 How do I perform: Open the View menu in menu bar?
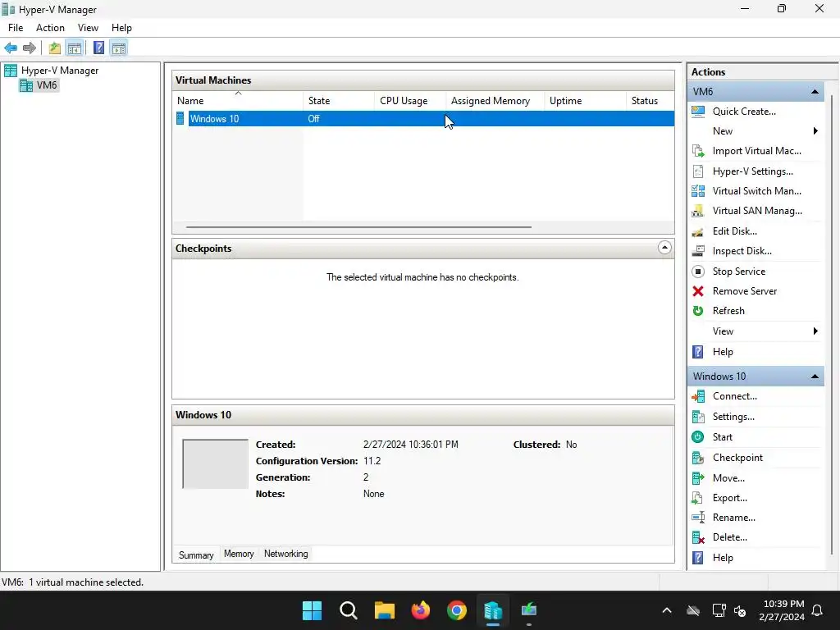88,28
